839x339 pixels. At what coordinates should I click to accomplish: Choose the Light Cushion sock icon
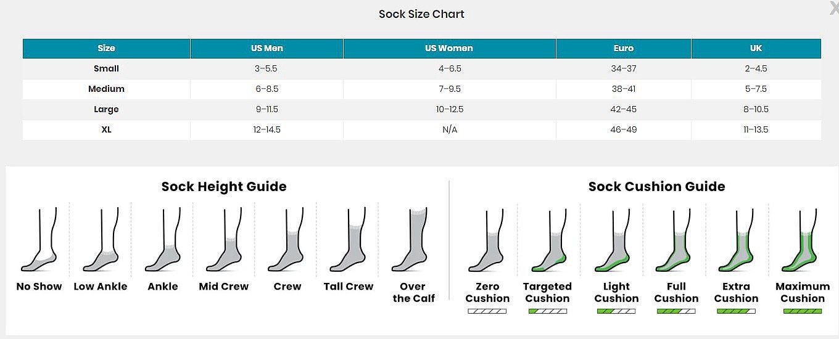tap(613, 240)
